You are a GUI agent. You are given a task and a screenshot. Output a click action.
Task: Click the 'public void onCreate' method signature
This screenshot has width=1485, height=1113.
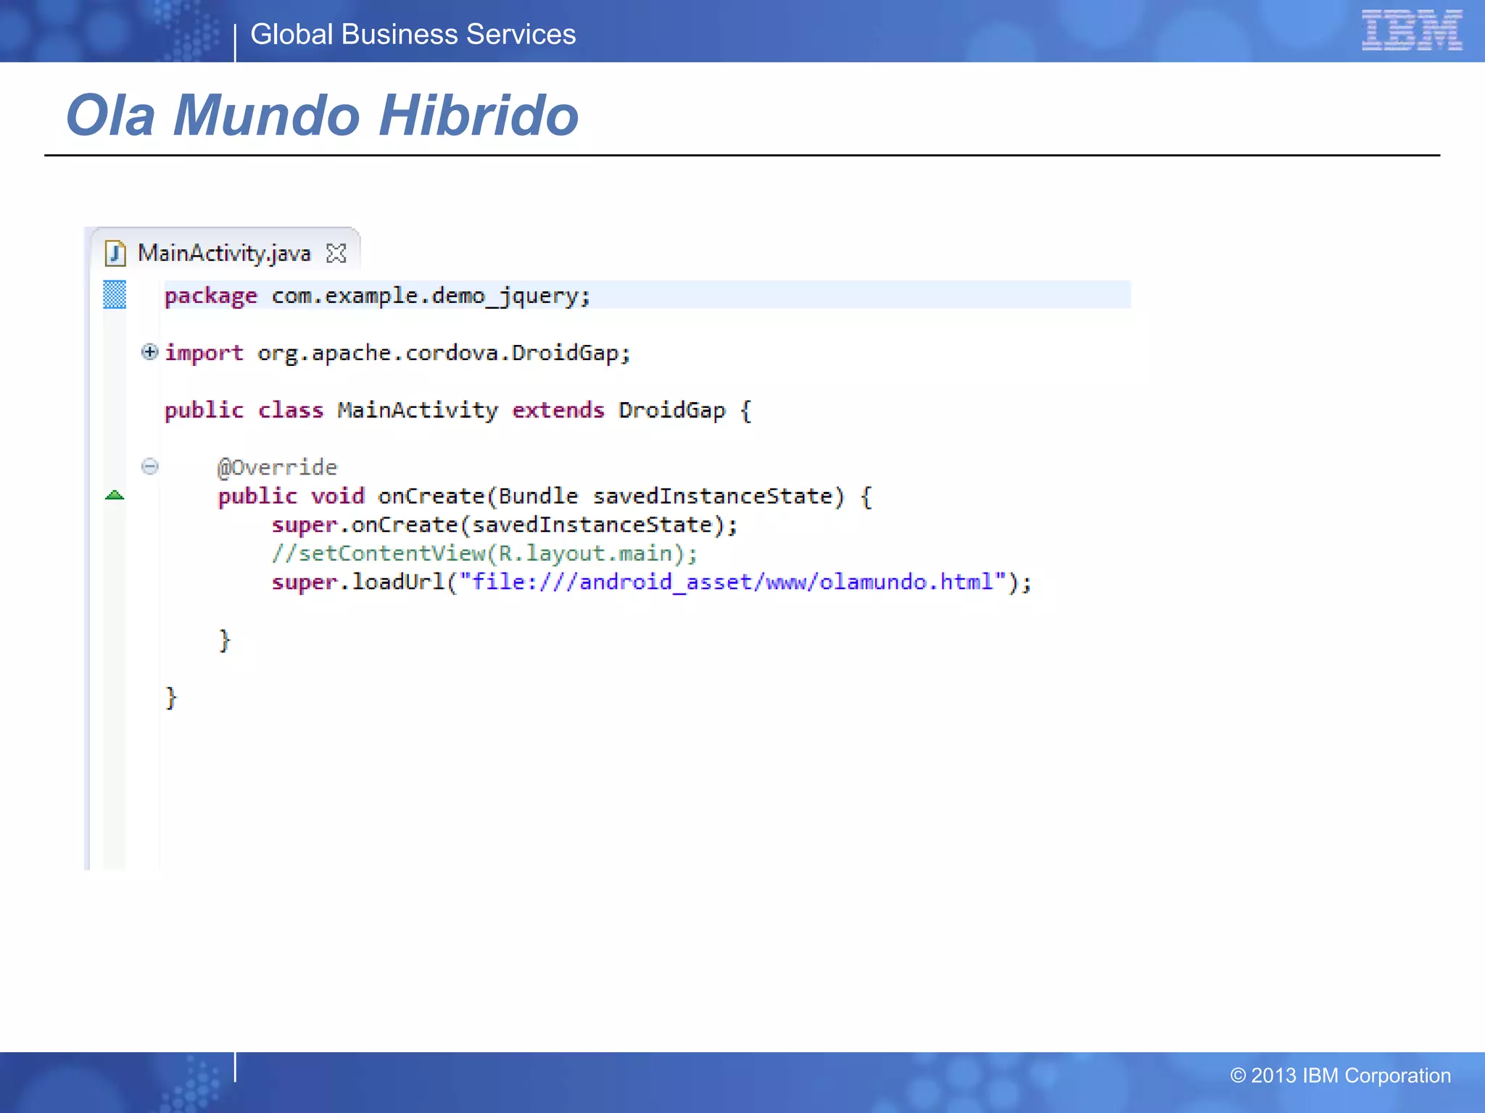[x=545, y=496]
